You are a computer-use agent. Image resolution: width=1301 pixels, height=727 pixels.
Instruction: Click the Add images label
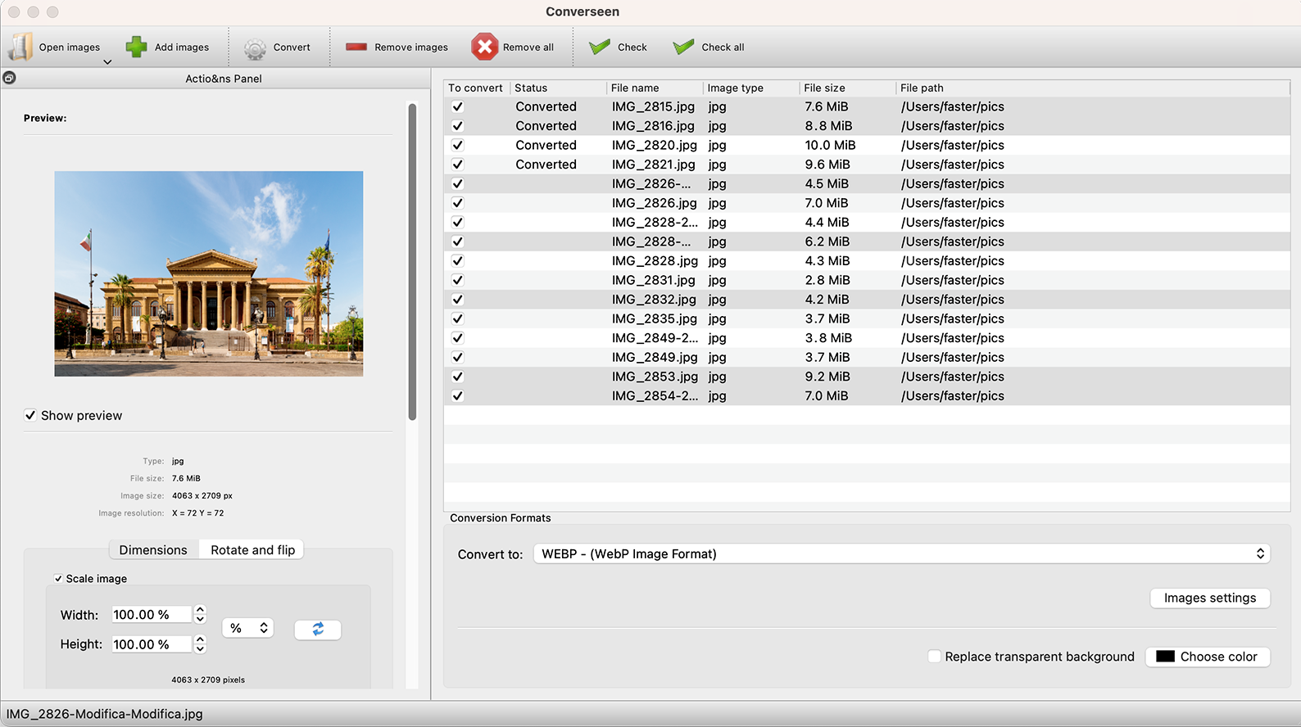[182, 47]
